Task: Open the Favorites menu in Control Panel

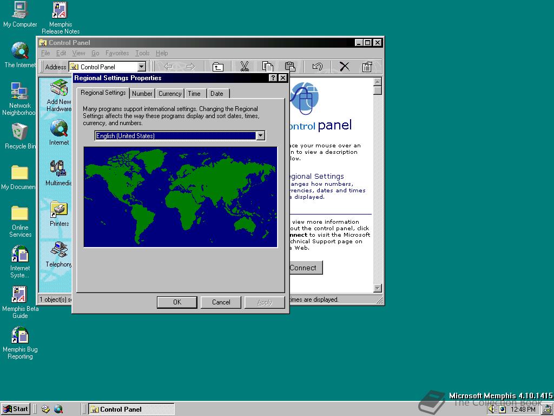Action: coord(117,53)
